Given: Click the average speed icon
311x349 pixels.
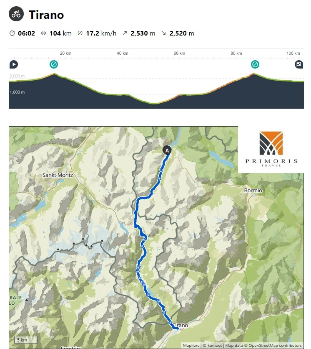Looking at the screenshot, I should point(80,33).
